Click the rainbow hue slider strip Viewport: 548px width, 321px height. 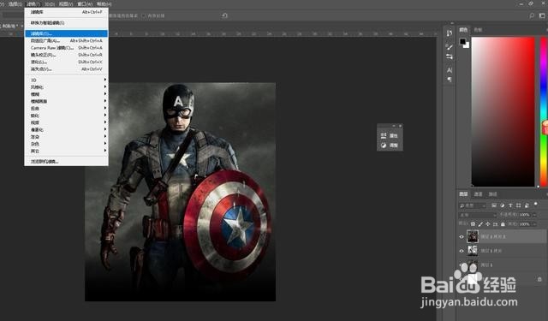click(544, 111)
